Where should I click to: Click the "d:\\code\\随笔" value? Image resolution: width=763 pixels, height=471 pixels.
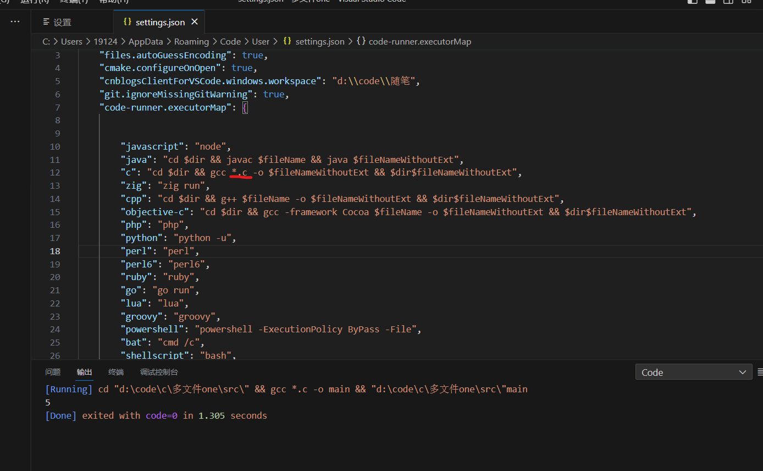(373, 81)
